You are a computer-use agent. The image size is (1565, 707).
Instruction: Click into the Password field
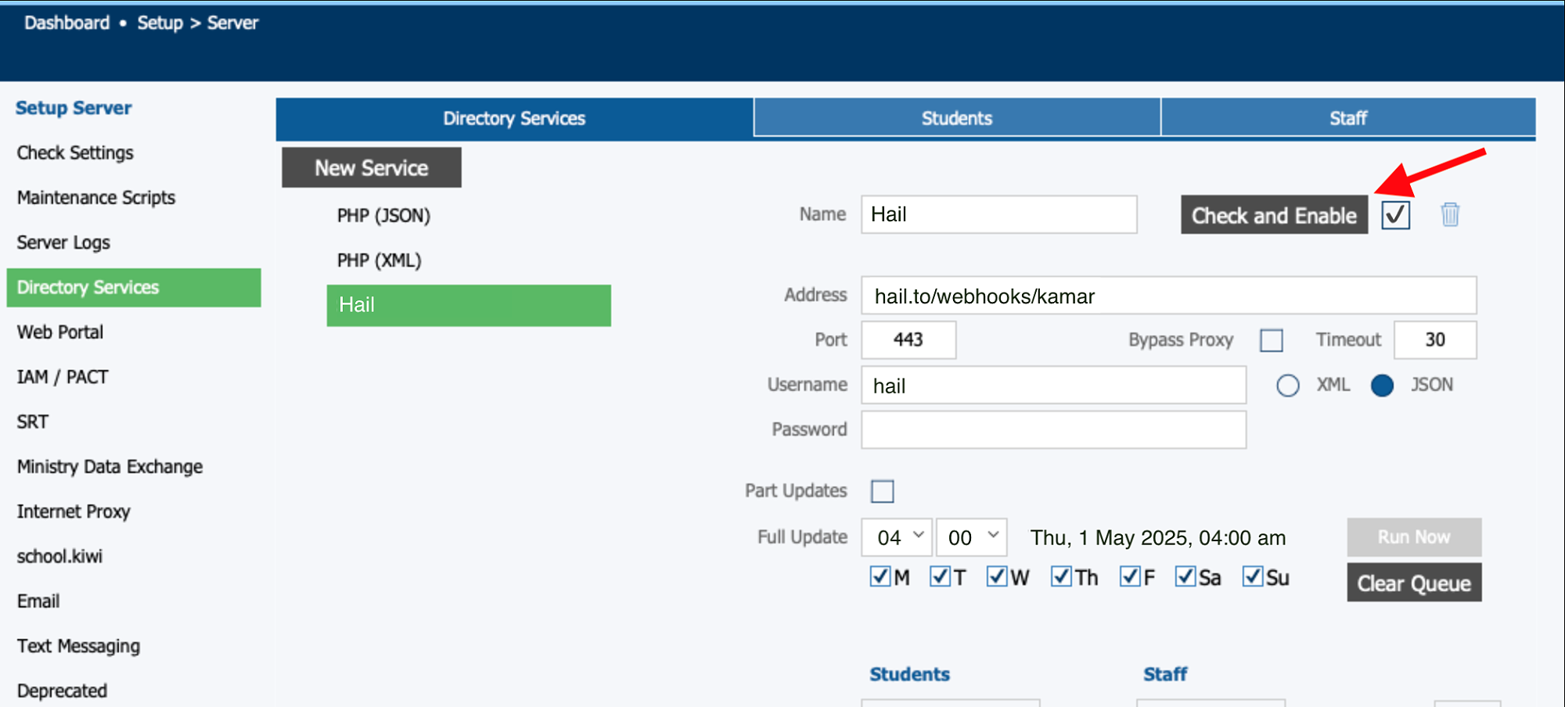tap(1052, 430)
